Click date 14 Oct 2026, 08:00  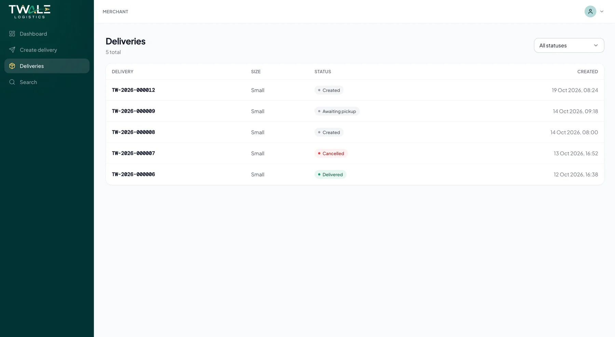click(574, 132)
